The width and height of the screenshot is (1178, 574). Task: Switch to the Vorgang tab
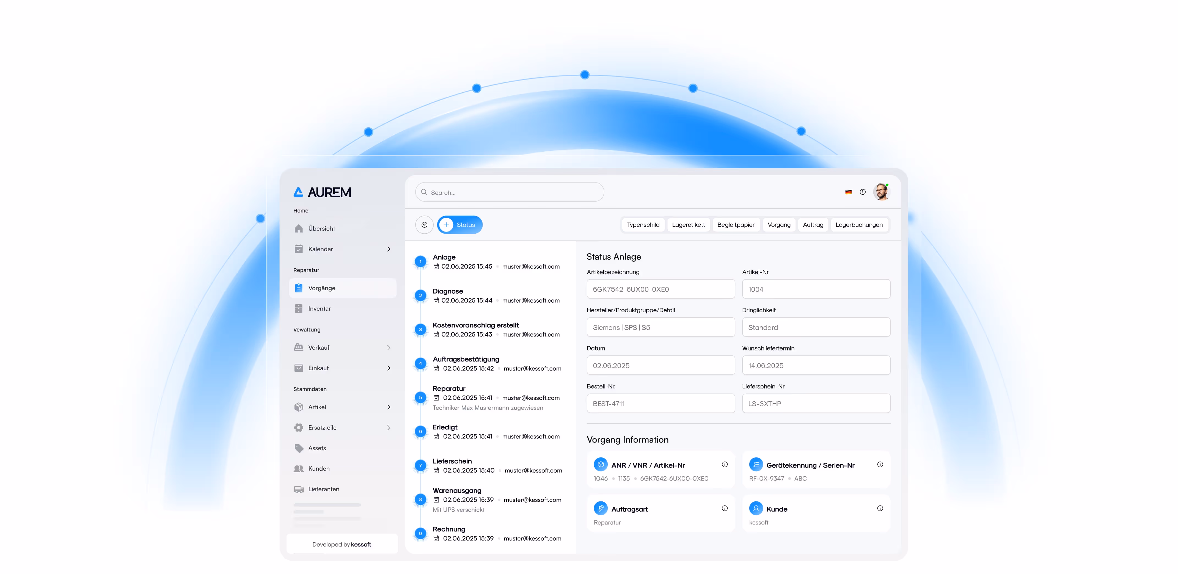click(x=779, y=225)
